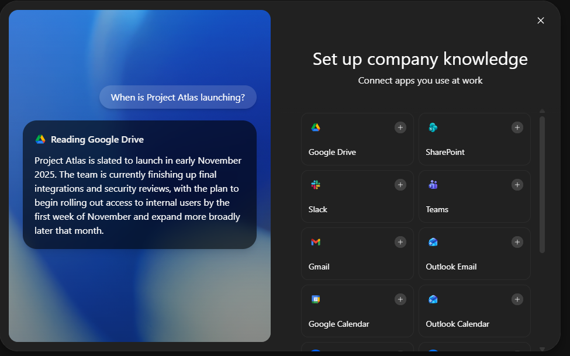Select the Slack app icon
This screenshot has height=356, width=570.
point(316,184)
